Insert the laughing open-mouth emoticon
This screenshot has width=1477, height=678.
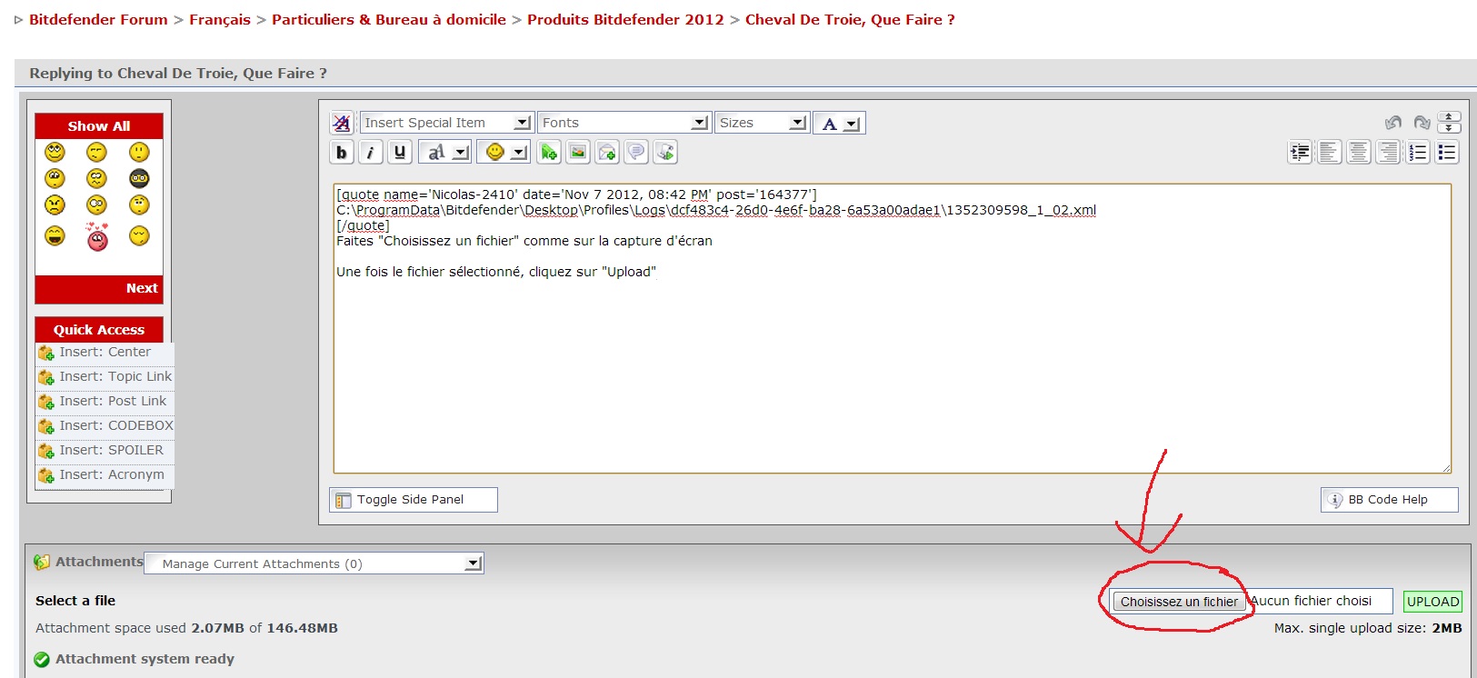coord(55,236)
